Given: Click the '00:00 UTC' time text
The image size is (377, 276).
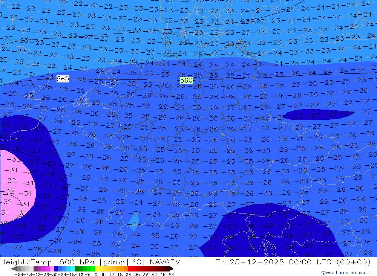Looking at the screenshot, I should 310,262.
